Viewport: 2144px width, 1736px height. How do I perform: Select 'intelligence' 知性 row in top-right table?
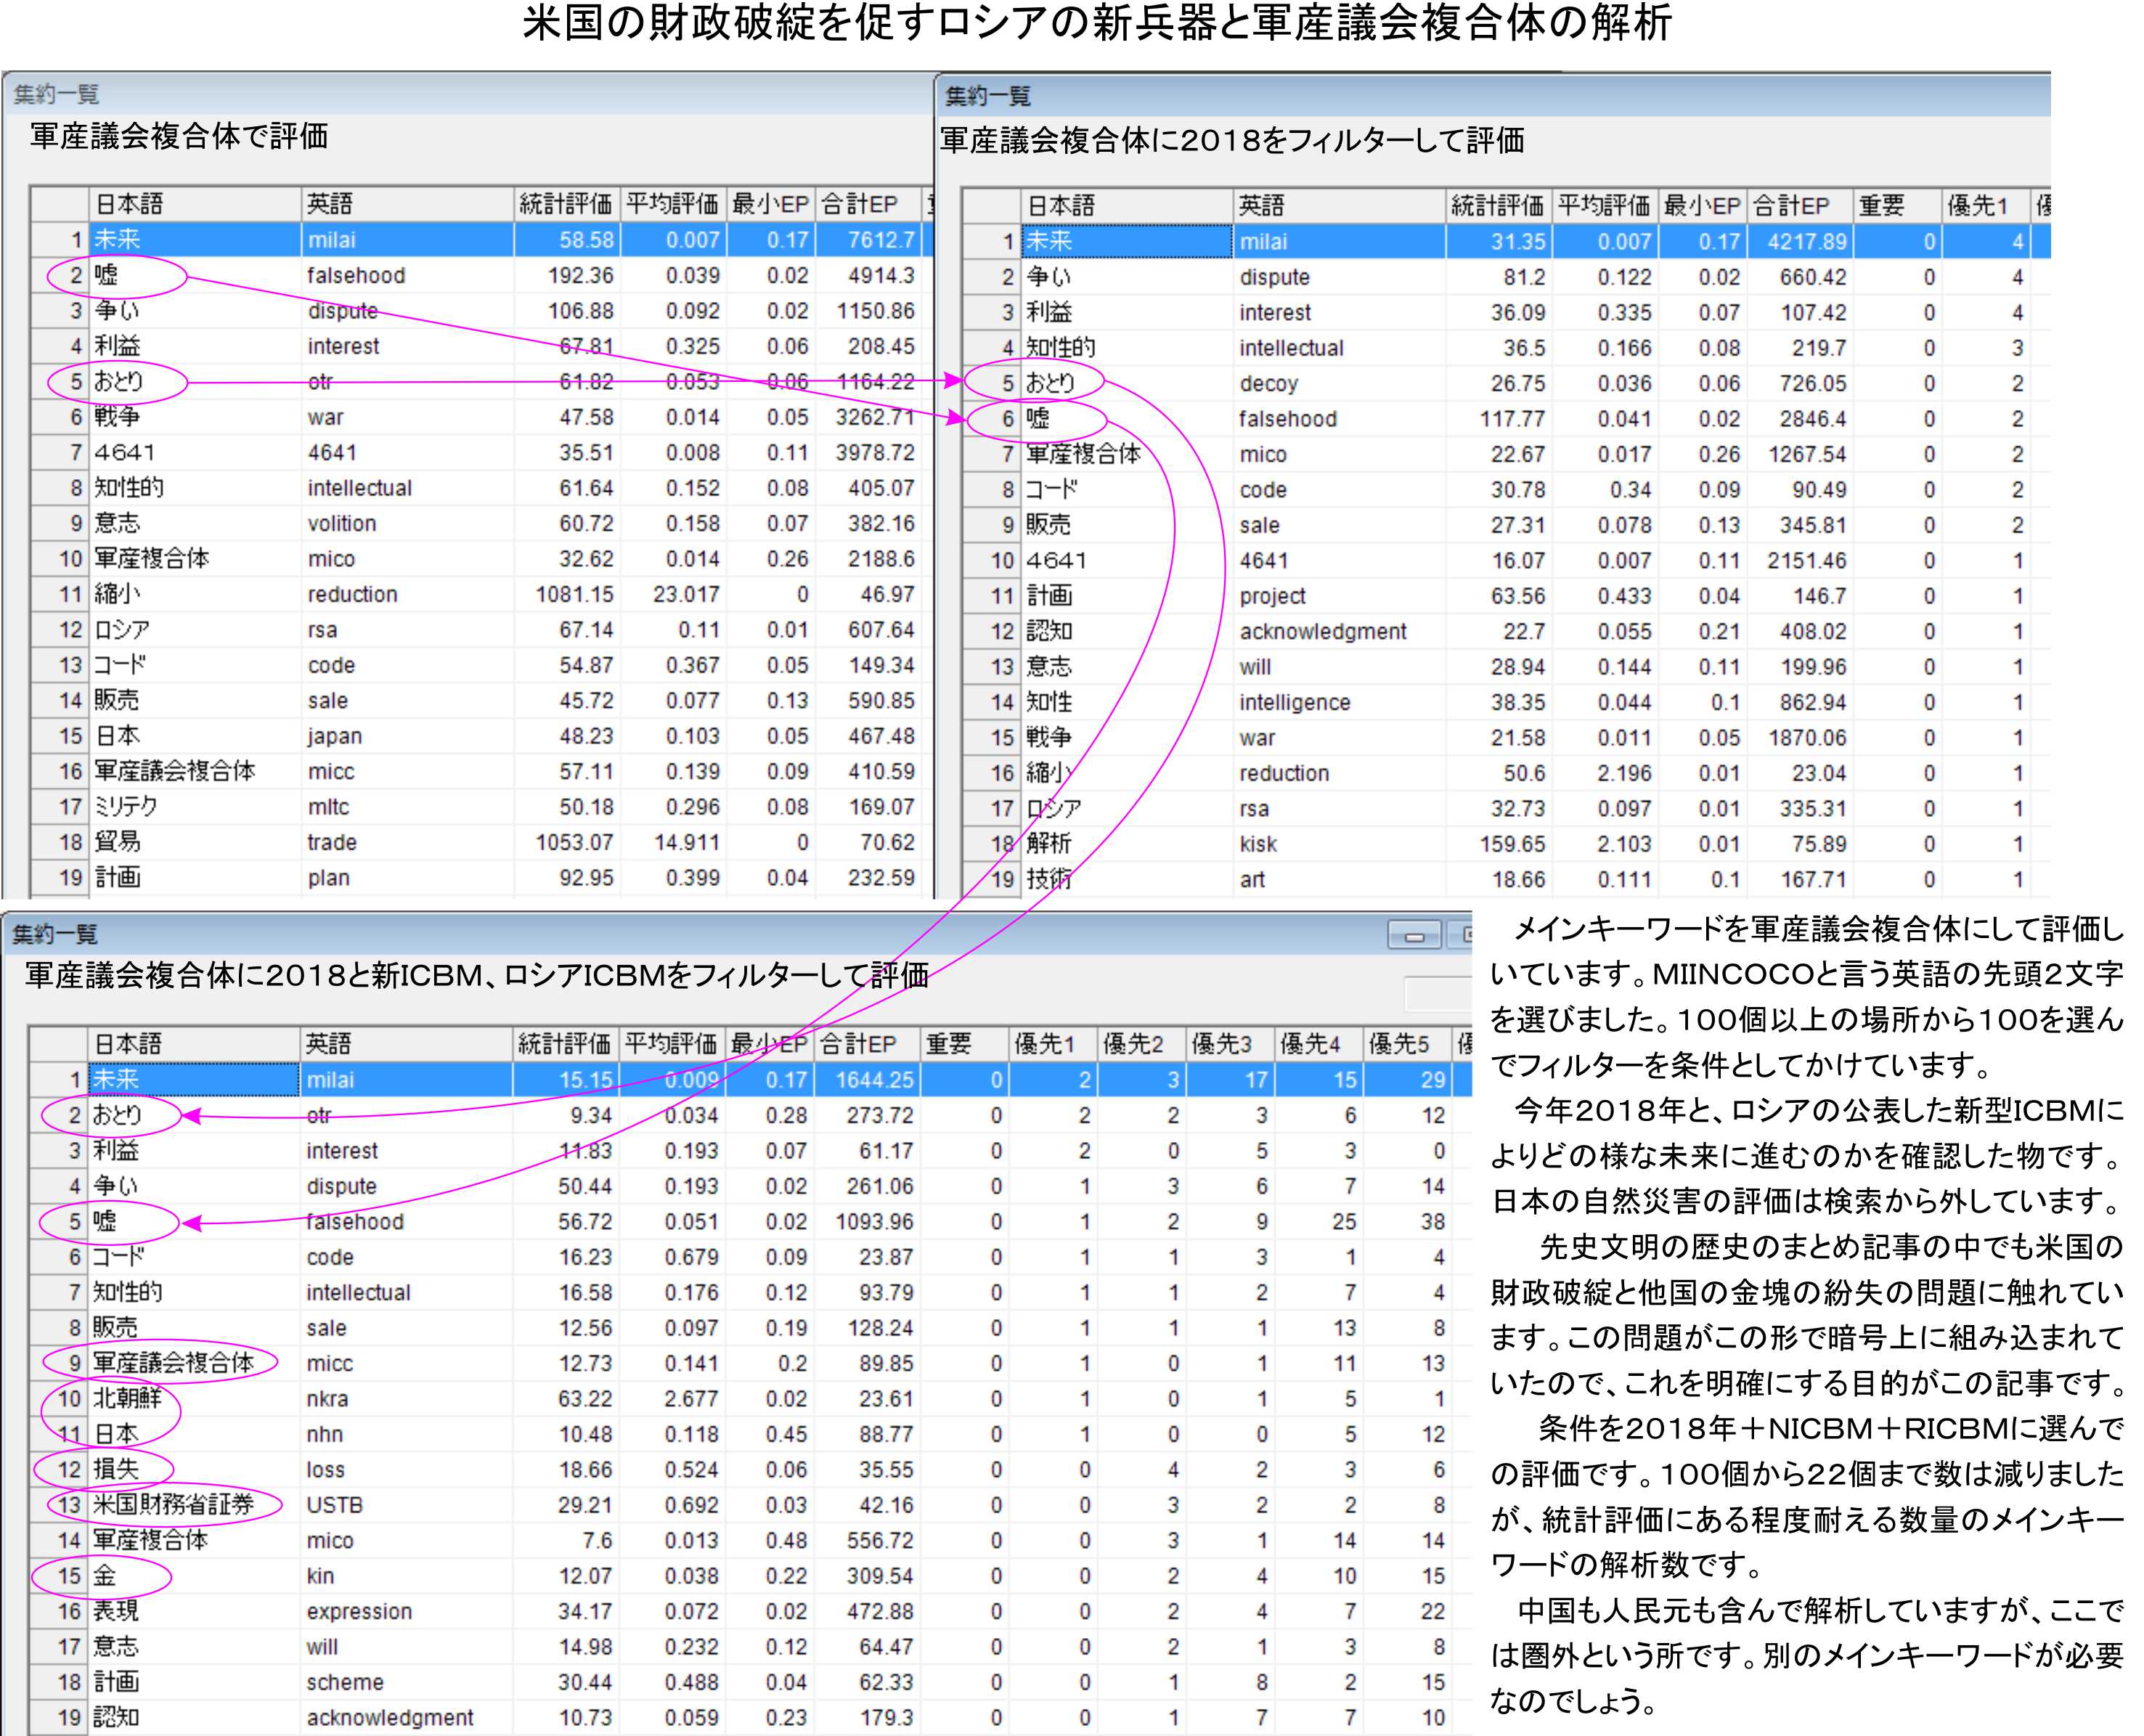(x=1506, y=703)
